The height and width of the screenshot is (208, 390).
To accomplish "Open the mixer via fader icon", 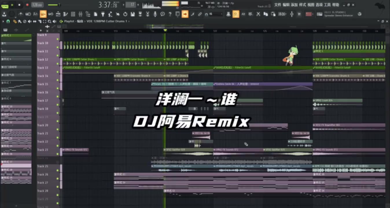I will 80,14.
